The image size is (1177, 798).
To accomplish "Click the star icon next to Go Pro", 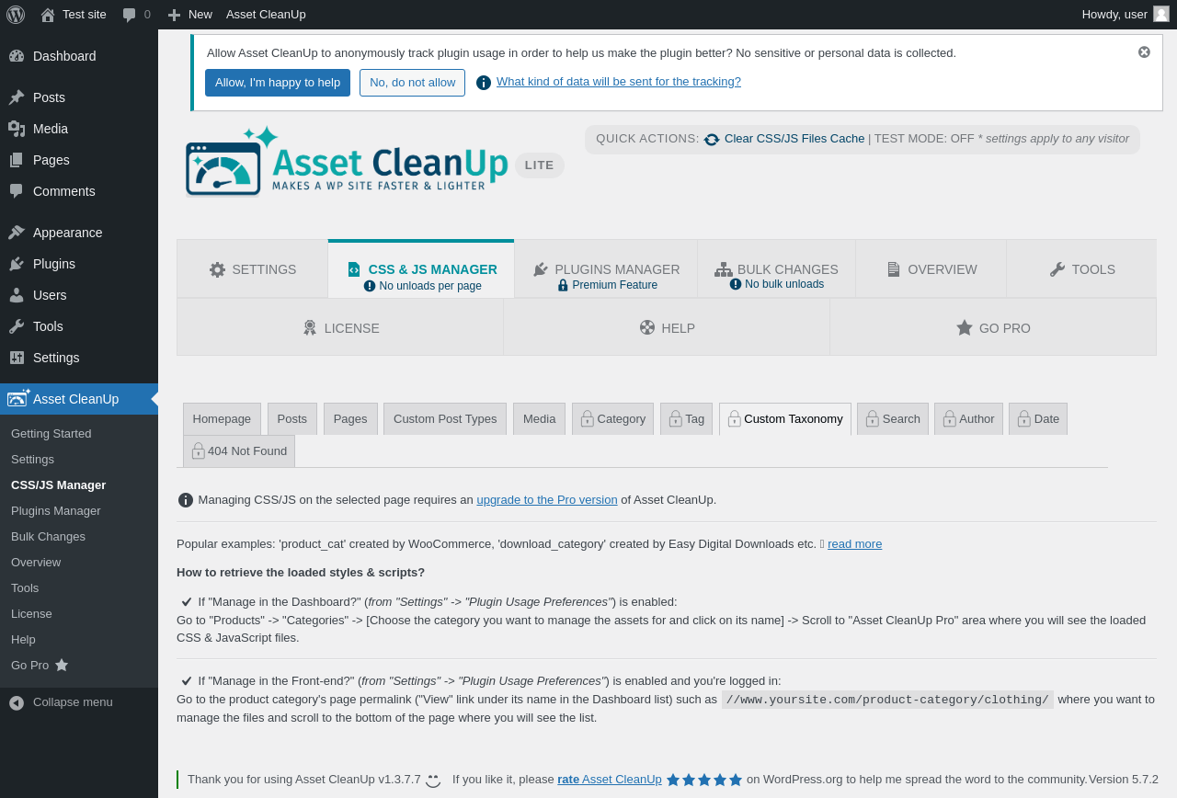I will tap(62, 665).
